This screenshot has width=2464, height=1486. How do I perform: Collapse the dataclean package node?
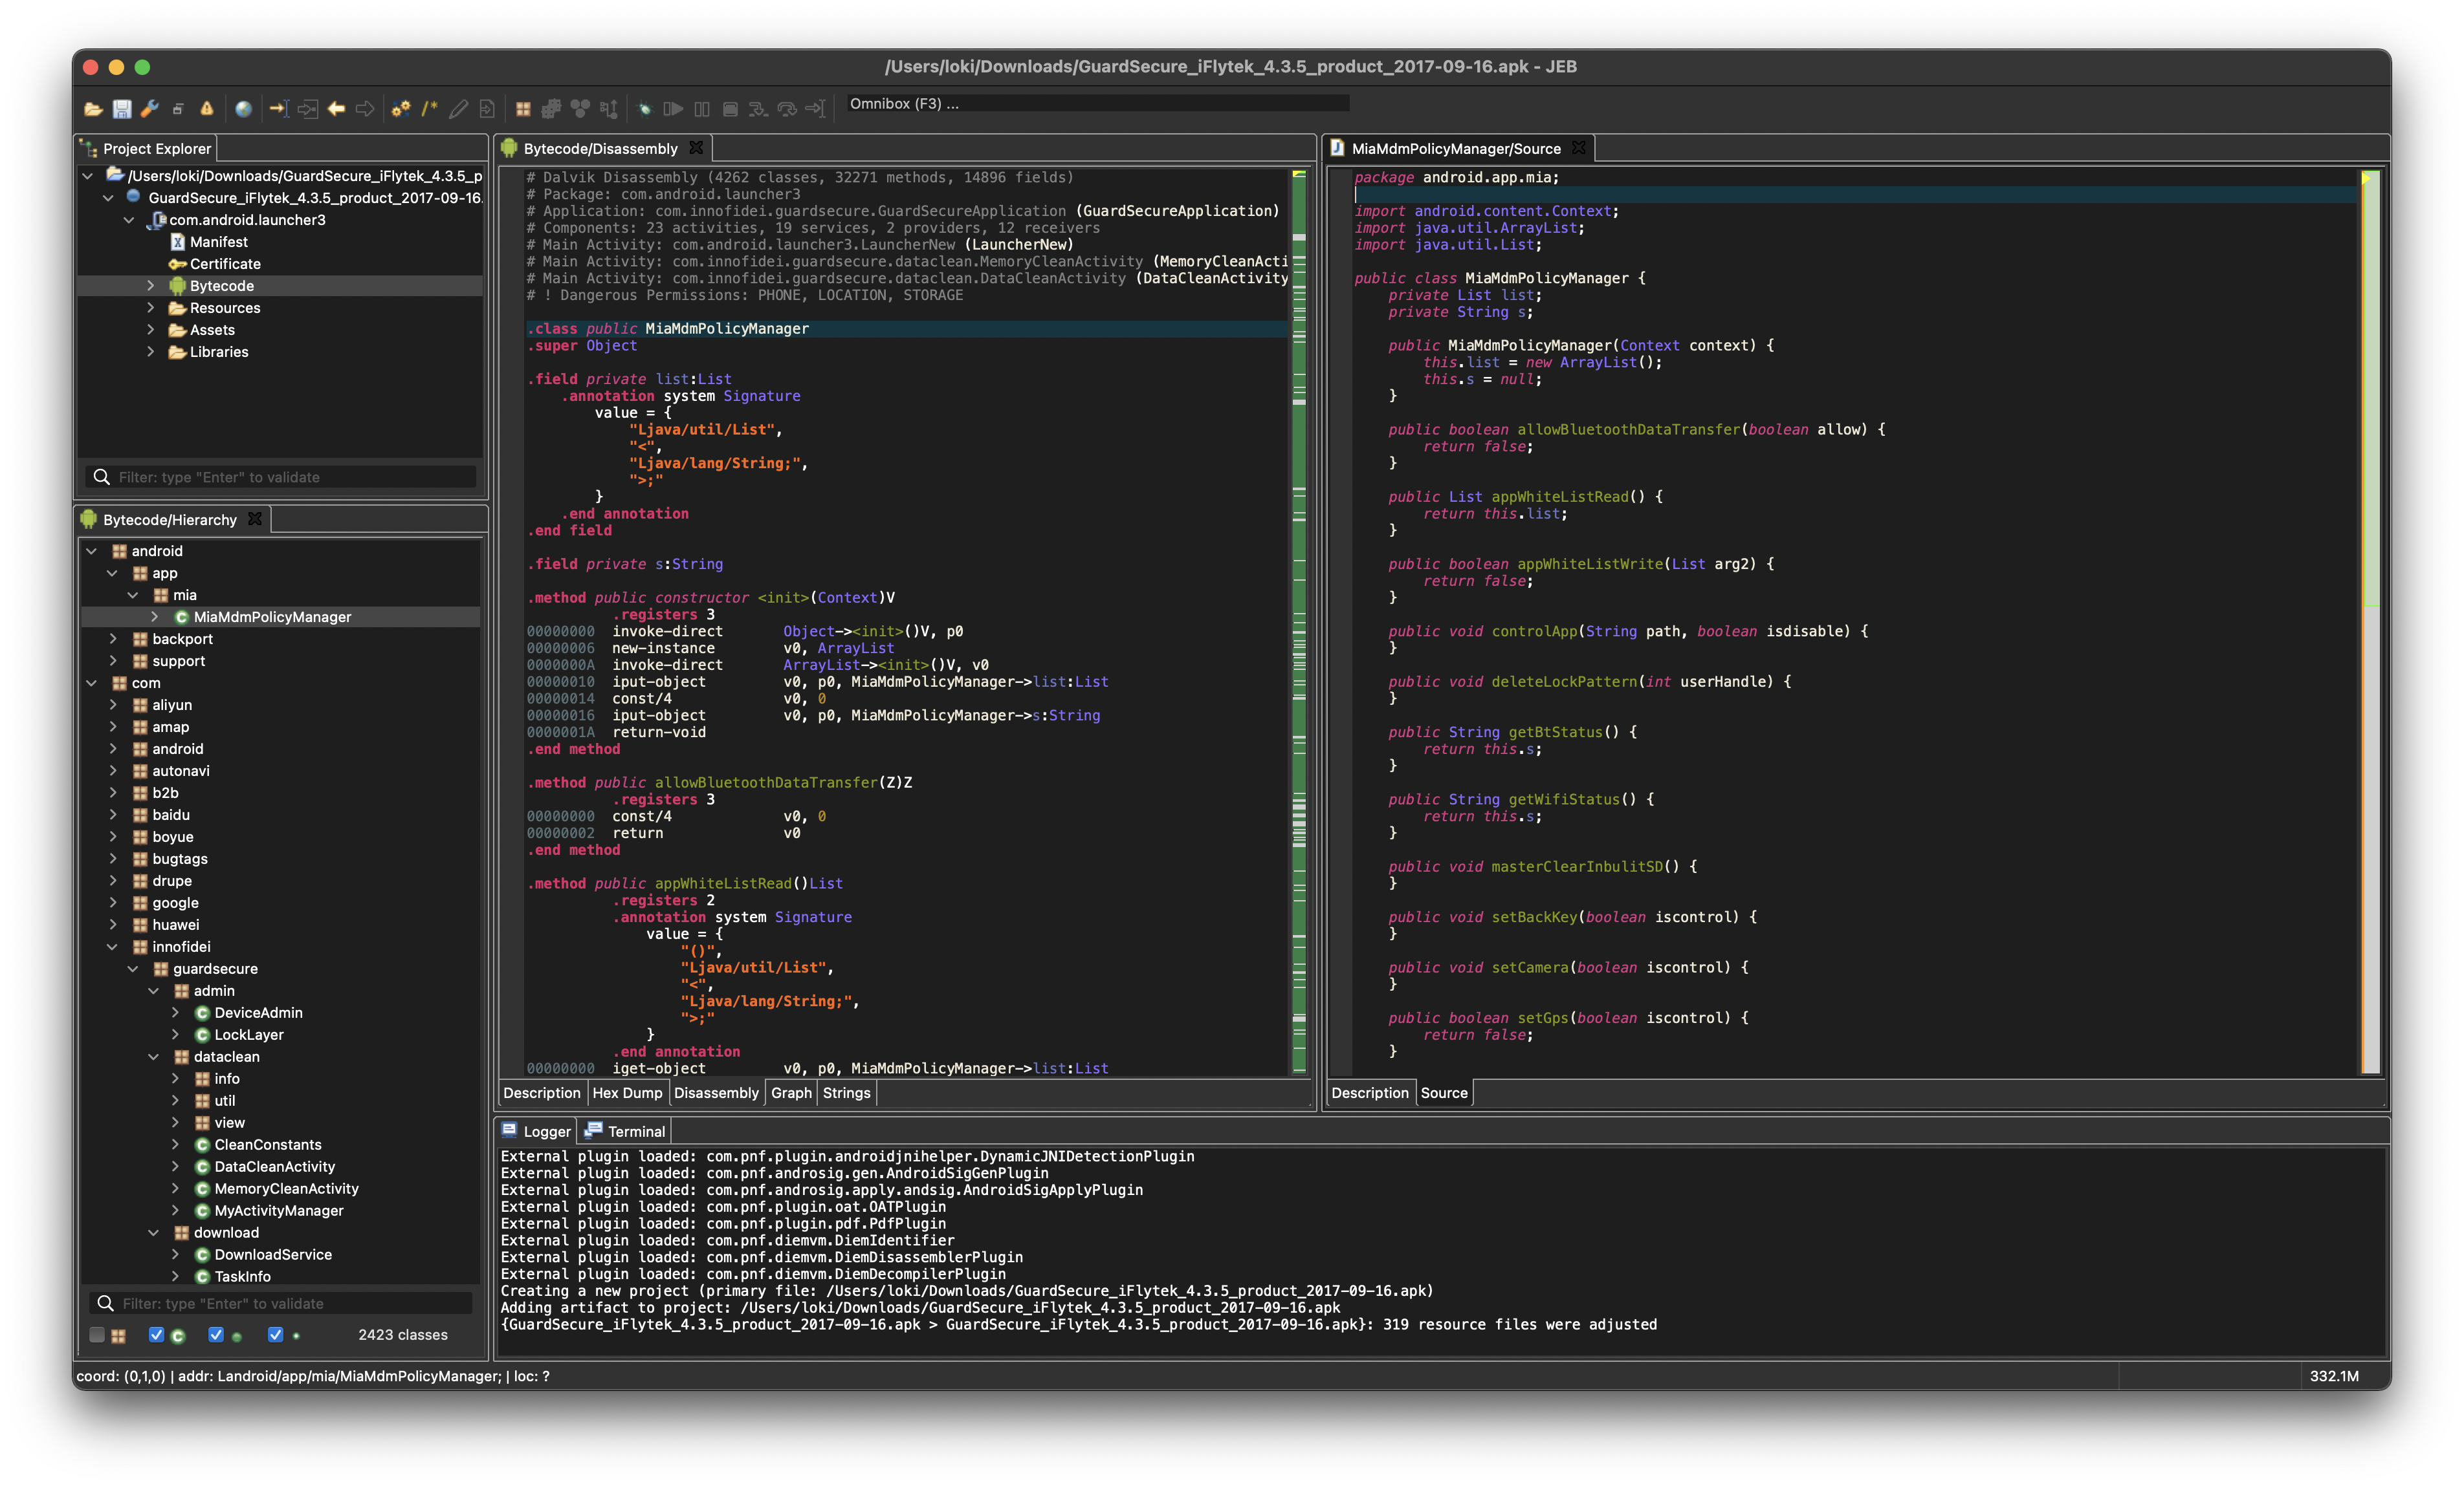click(x=154, y=1056)
